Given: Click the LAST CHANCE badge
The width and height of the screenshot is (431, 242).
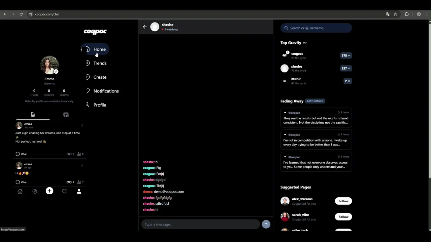Looking at the screenshot, I should click(315, 101).
